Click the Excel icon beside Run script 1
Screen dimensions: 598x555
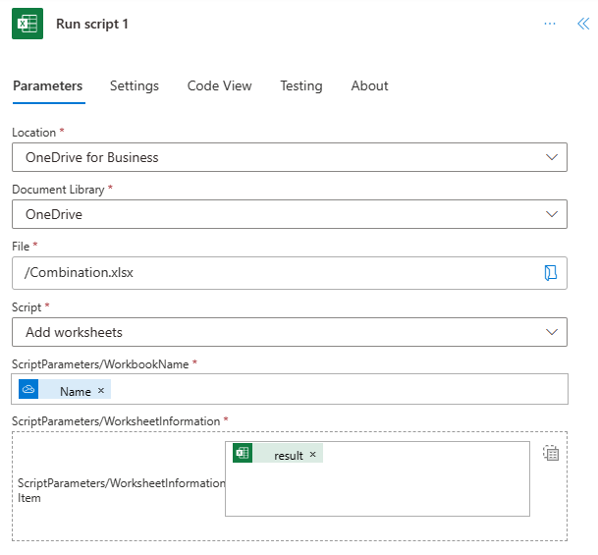pos(27,24)
